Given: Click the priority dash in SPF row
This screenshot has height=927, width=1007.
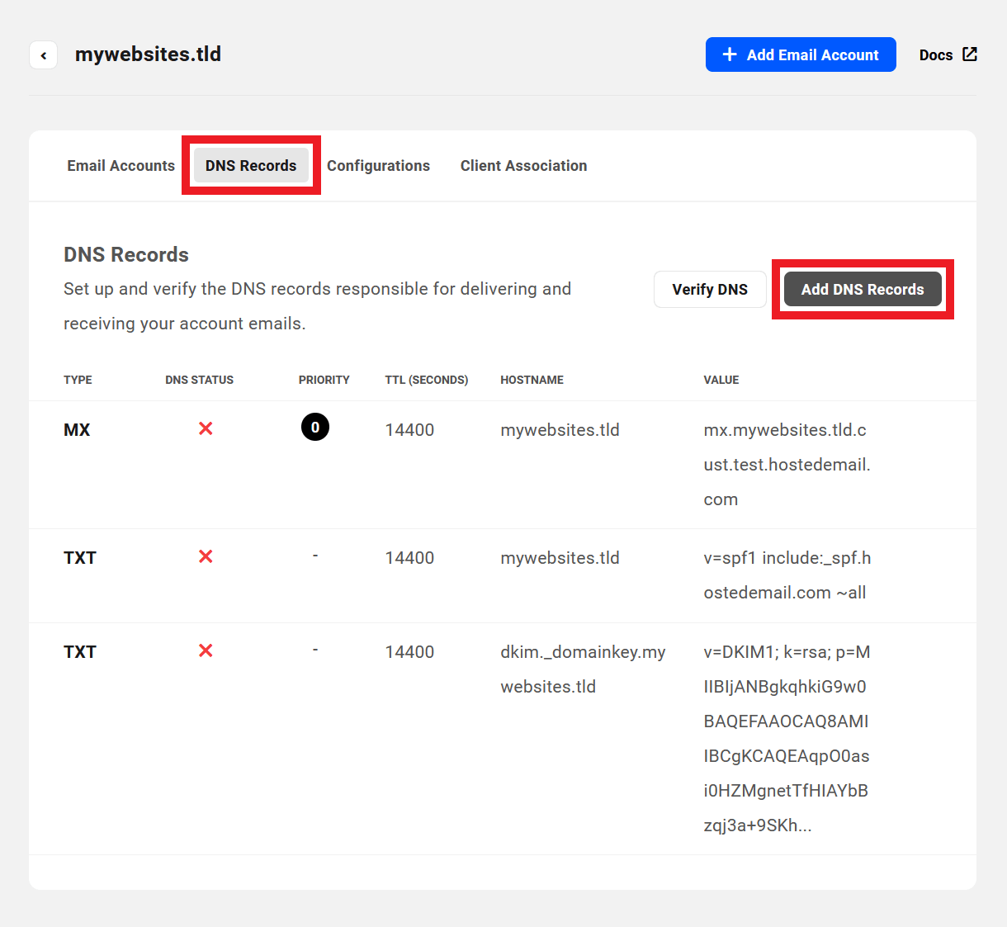Looking at the screenshot, I should pyautogui.click(x=315, y=556).
